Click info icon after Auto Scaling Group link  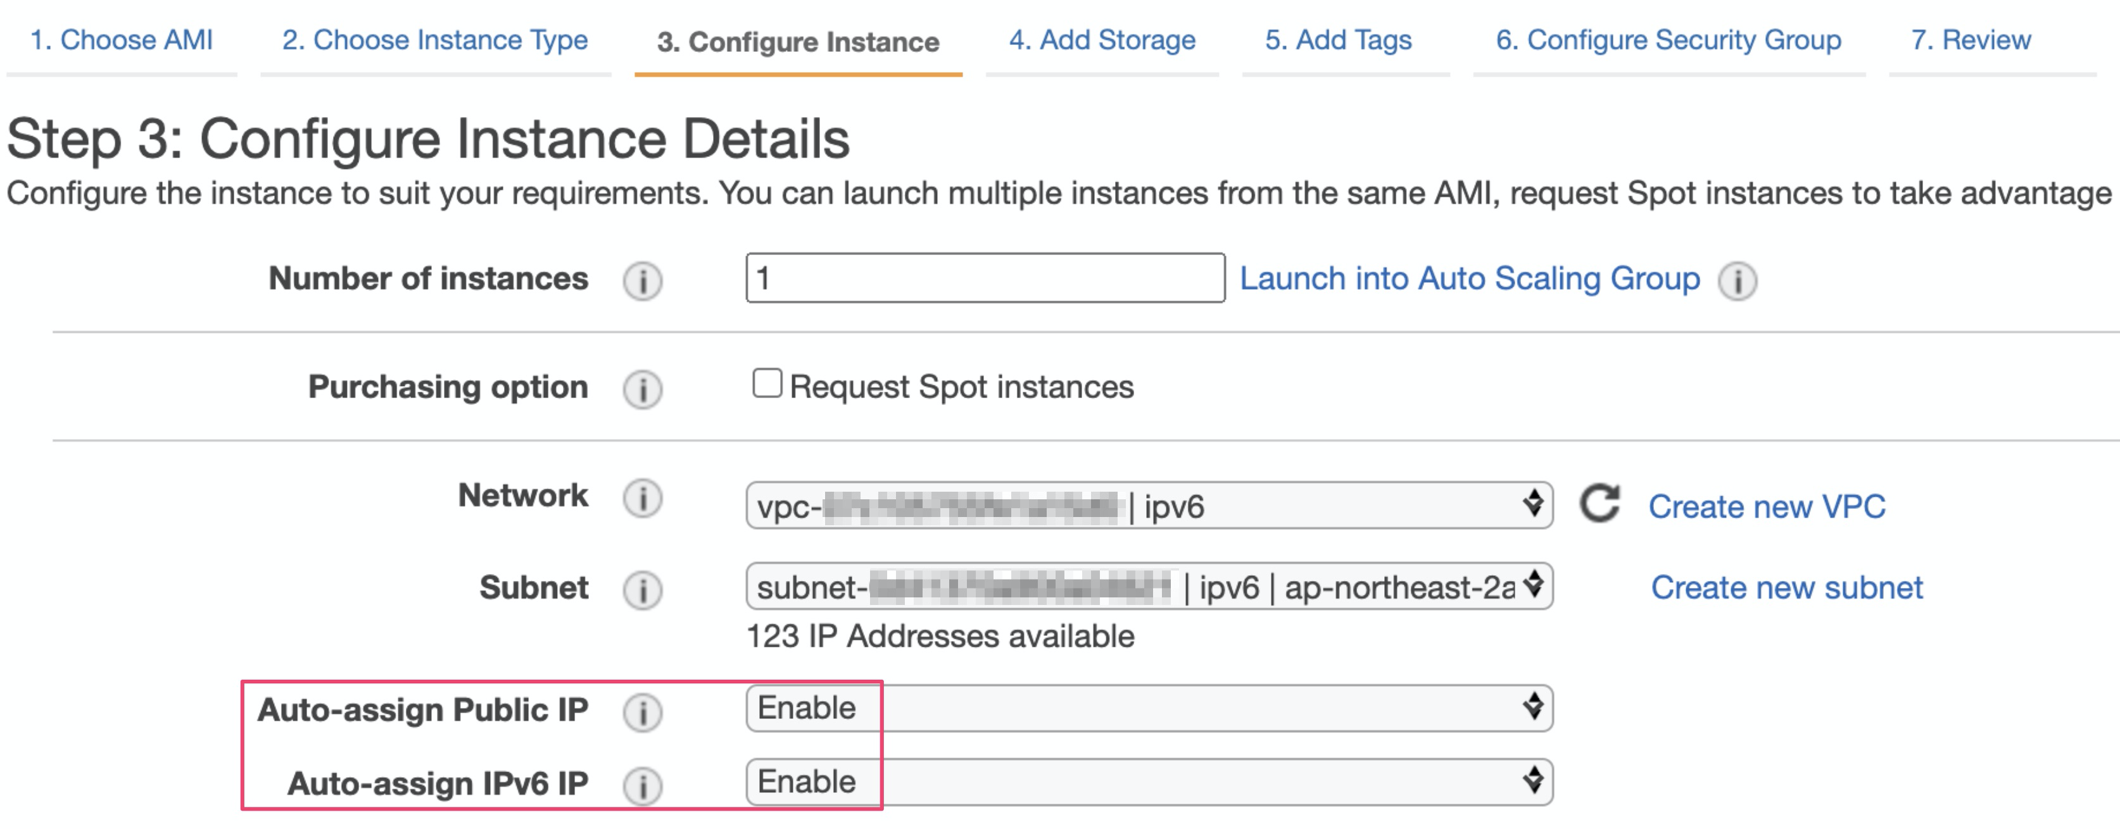click(1738, 280)
